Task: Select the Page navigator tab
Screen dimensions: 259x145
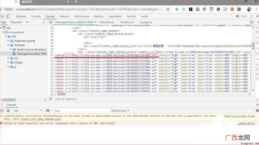Action: click(x=3, y=22)
